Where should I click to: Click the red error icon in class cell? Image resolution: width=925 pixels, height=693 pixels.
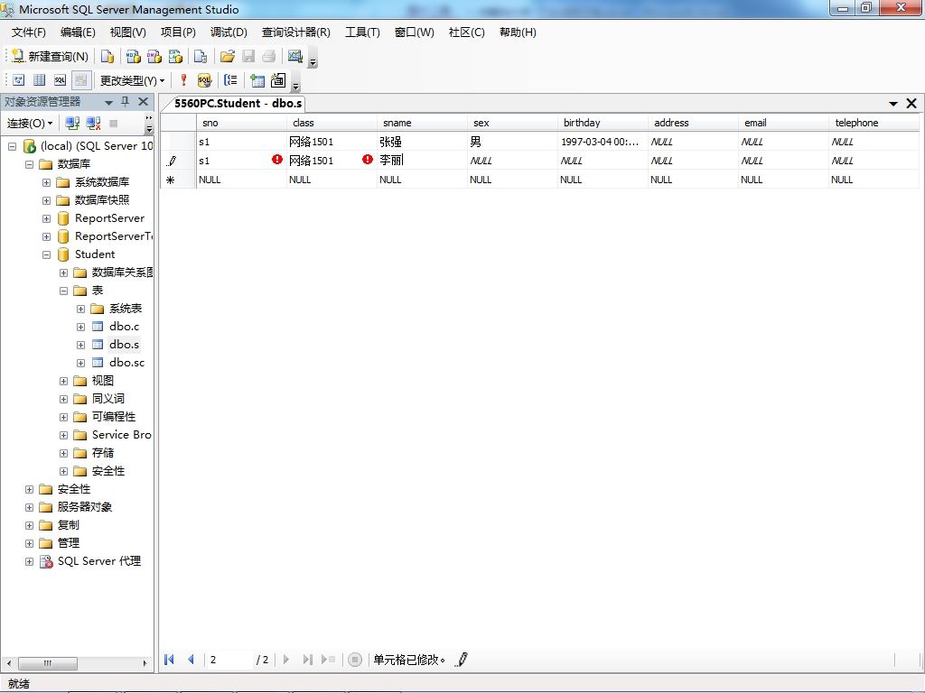click(x=368, y=160)
